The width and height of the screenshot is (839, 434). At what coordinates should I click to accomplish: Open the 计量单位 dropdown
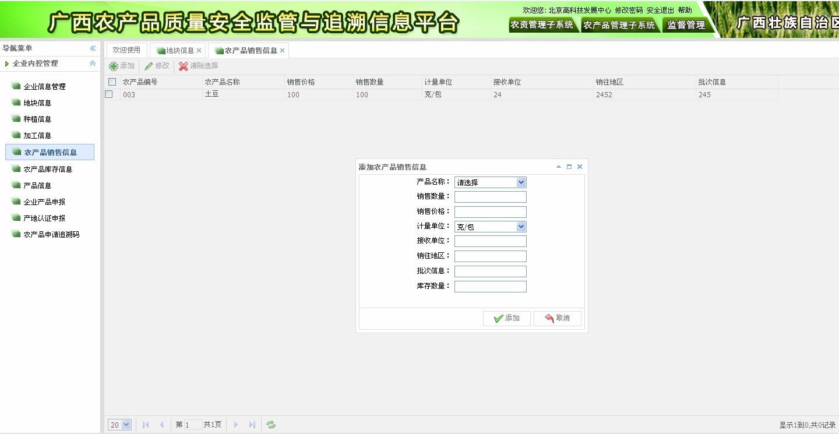521,227
